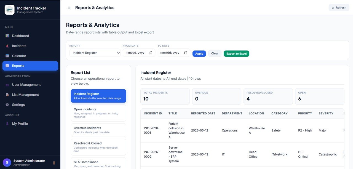
Task: Click the Total Incidents summary card
Action: pyautogui.click(x=165, y=96)
